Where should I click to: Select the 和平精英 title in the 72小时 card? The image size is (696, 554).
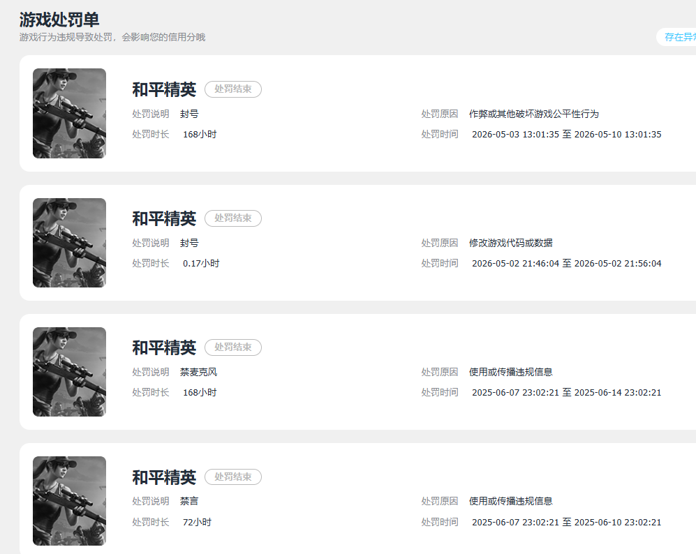(164, 477)
